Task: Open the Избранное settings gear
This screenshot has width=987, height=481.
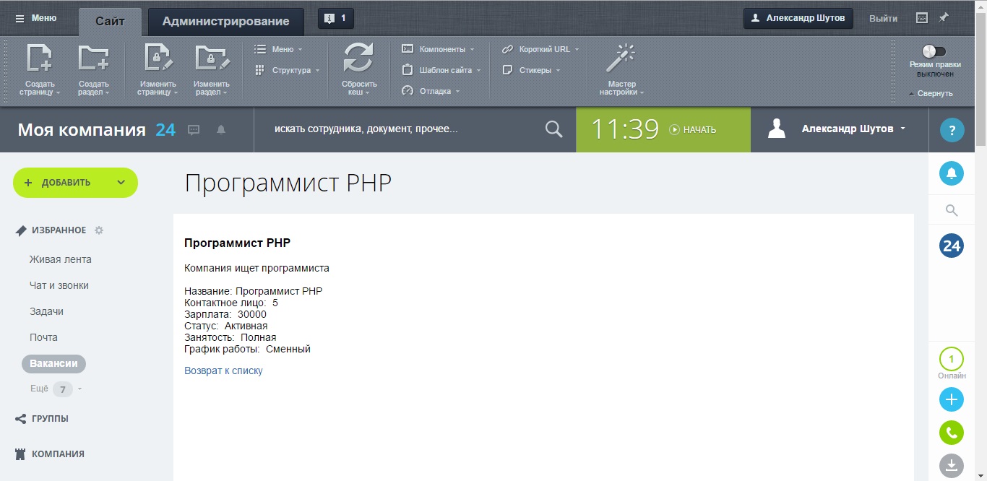Action: pos(99,230)
